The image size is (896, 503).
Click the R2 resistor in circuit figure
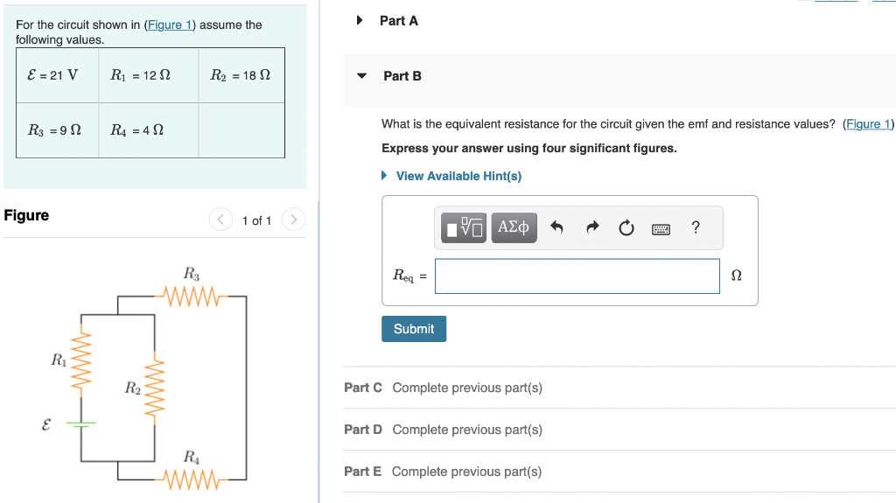pyautogui.click(x=154, y=388)
